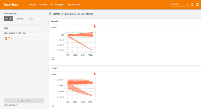Click orange run marker on biases1 chart

[95, 26]
